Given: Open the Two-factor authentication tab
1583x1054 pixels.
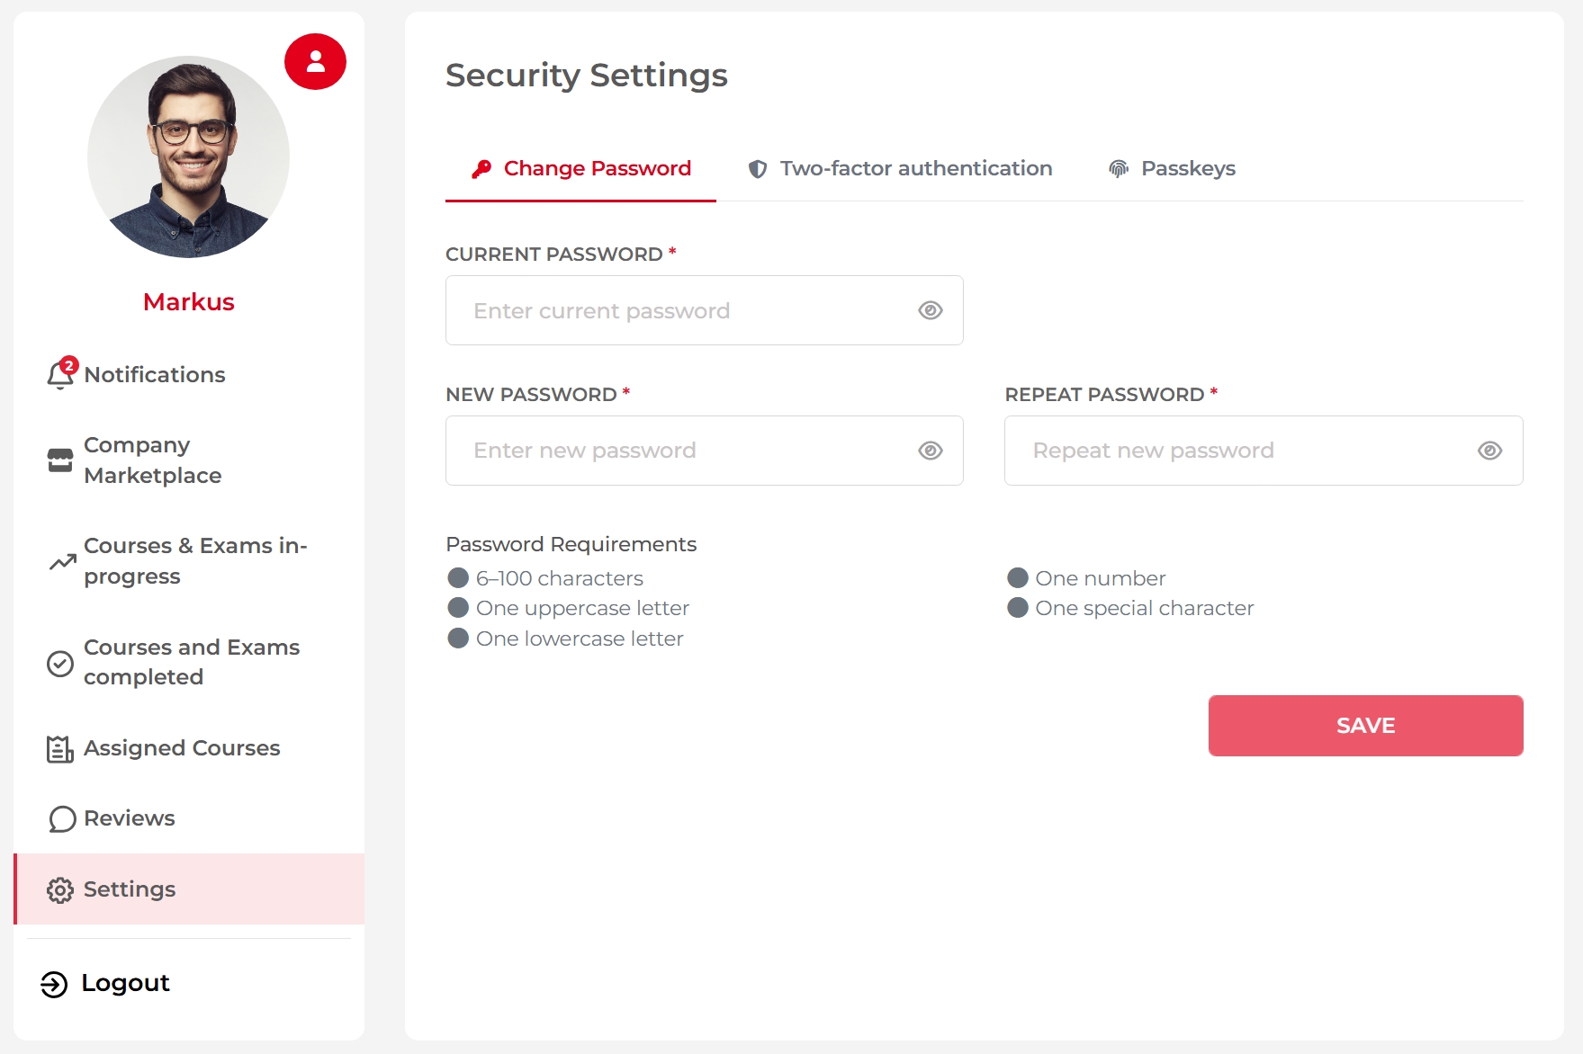Looking at the screenshot, I should [900, 169].
